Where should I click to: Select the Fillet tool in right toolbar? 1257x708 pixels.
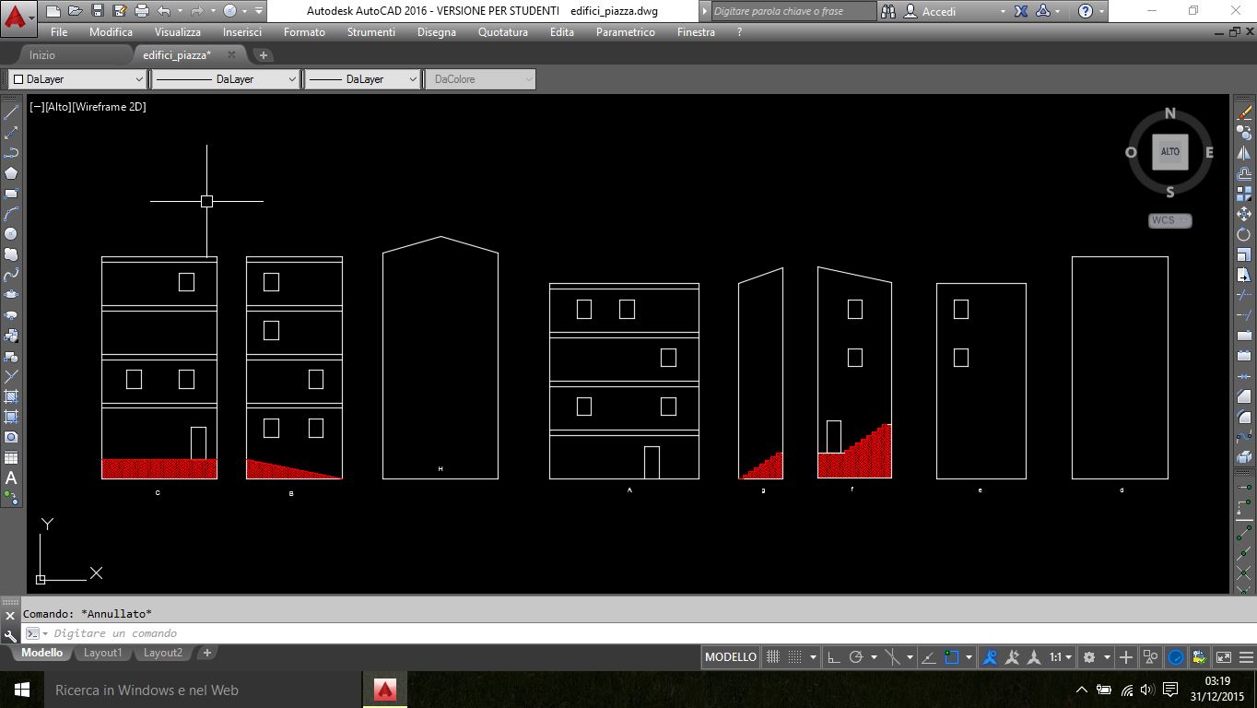click(1244, 417)
